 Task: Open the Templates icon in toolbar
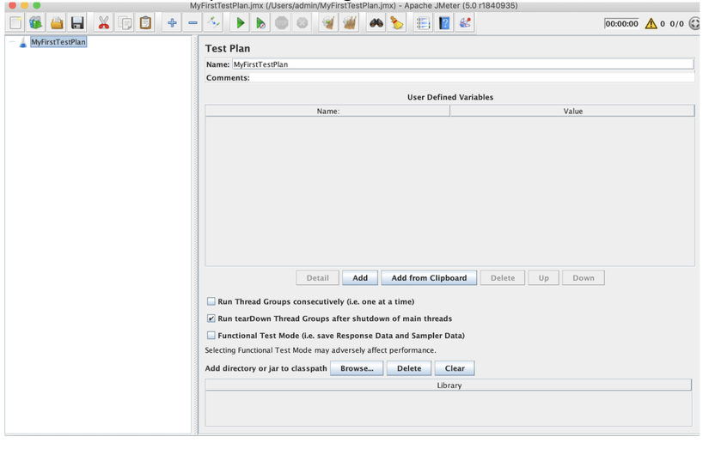[36, 23]
